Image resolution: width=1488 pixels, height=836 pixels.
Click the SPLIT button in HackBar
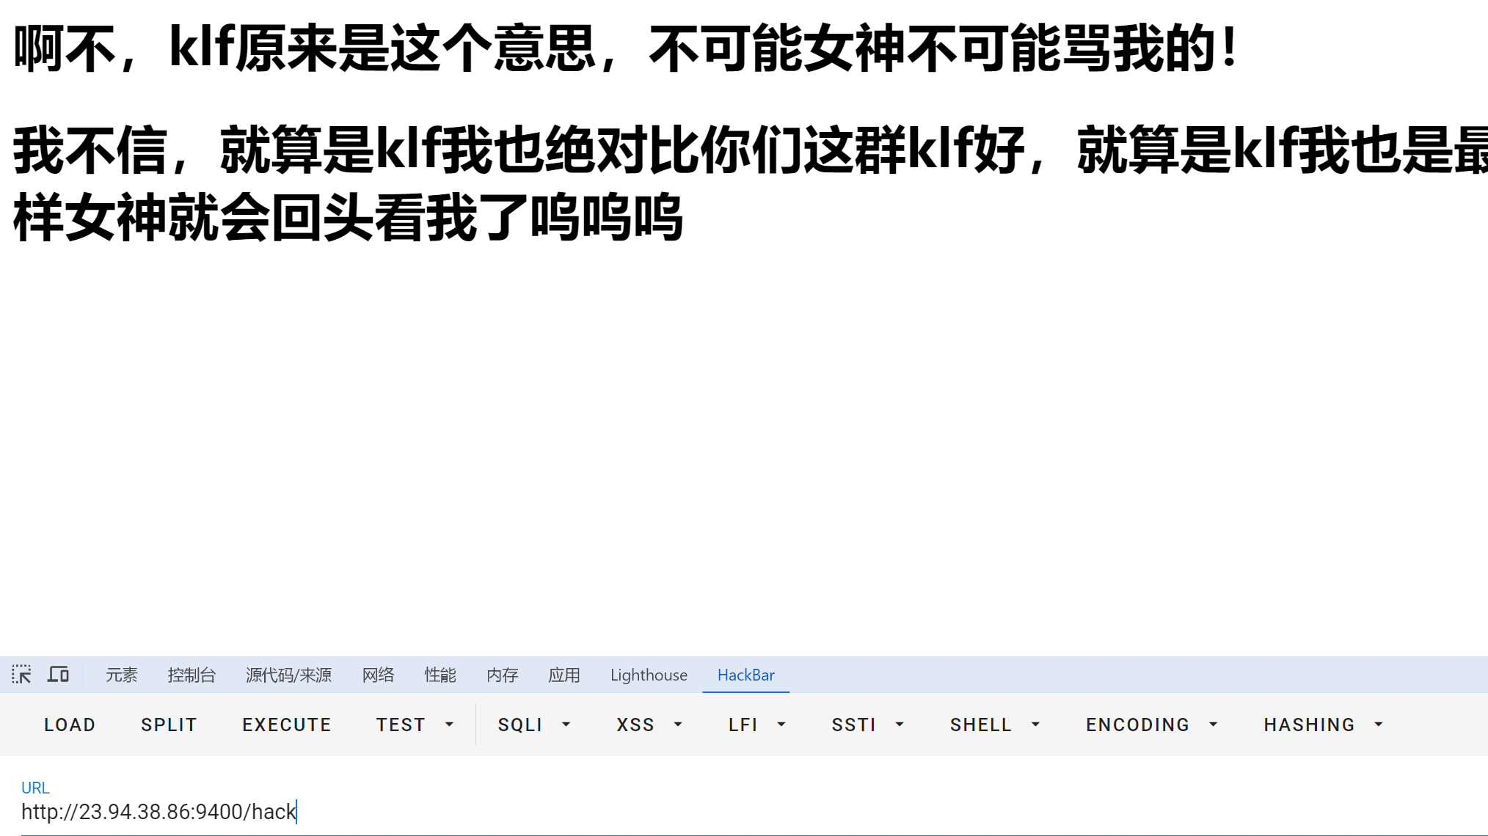169,725
